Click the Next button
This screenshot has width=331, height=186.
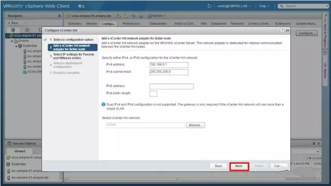pos(239,166)
